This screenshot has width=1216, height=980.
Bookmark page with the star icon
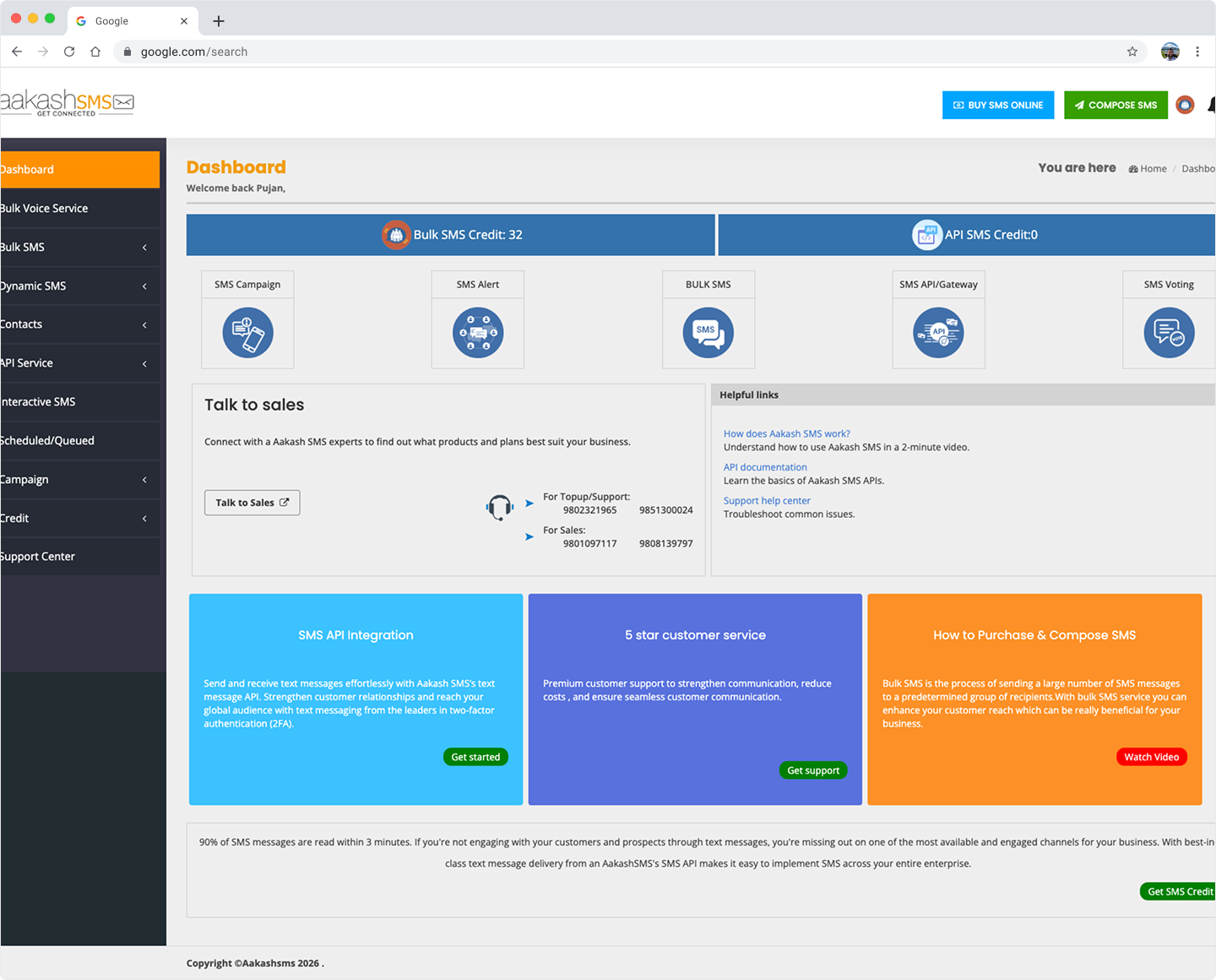[x=1132, y=52]
